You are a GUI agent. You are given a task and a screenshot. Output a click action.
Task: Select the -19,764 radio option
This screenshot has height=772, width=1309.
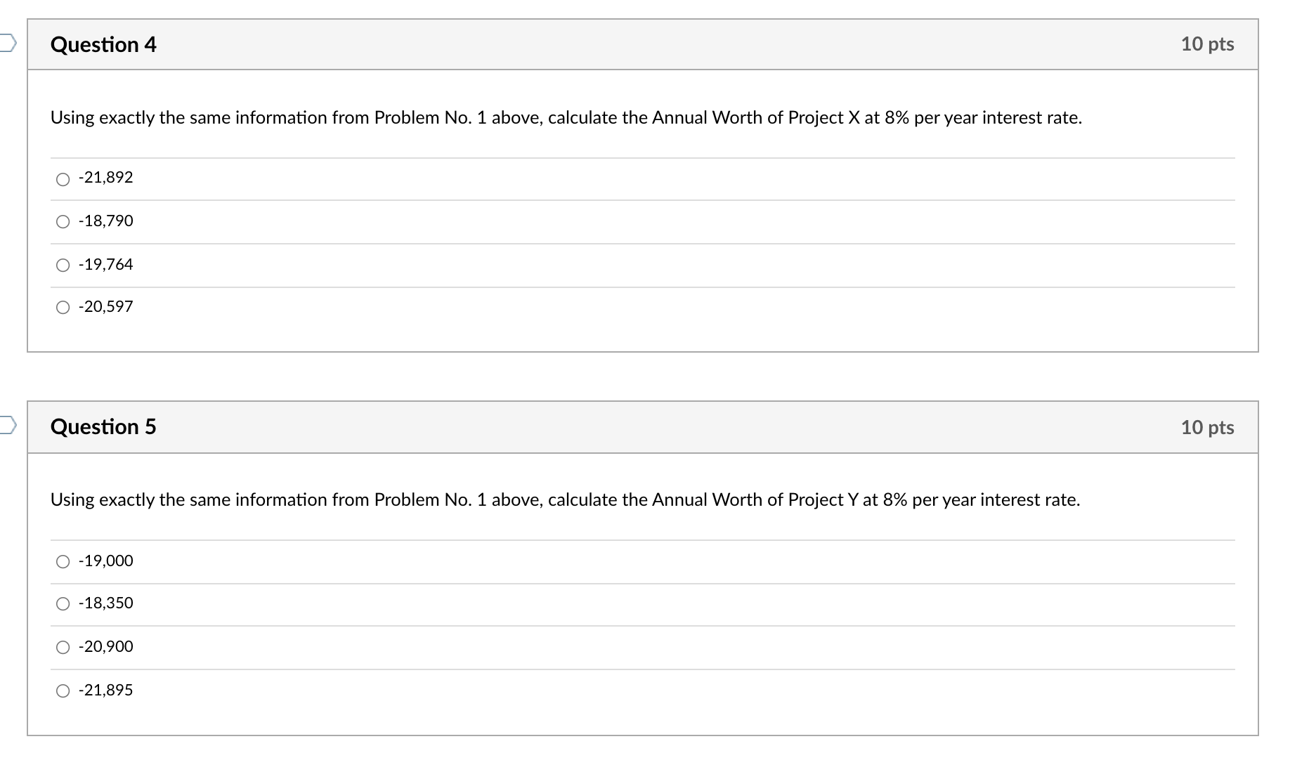pos(63,265)
